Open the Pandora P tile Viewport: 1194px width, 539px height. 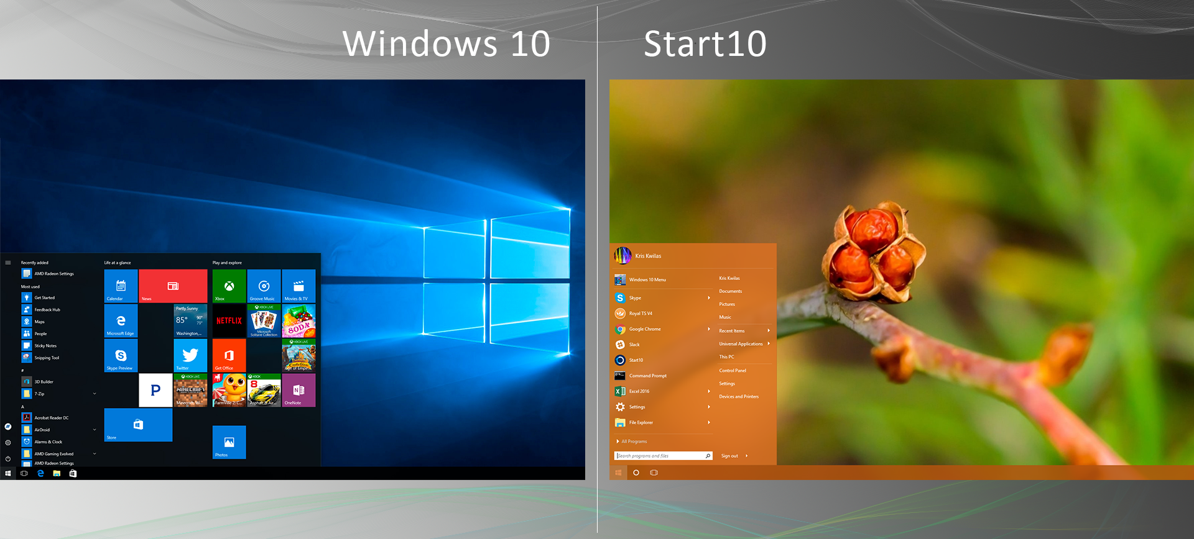click(155, 390)
